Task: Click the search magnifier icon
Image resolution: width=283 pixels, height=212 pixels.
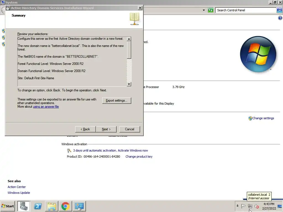Action: click(279, 10)
